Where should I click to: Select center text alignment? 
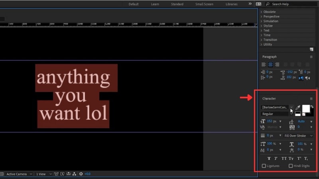click(x=270, y=64)
